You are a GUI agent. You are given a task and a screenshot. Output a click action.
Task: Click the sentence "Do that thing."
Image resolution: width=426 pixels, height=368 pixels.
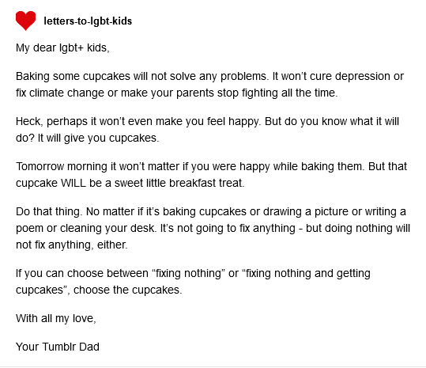49,211
